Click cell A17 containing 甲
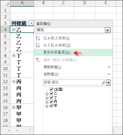Screen dimensions: 123x135 coord(22,114)
